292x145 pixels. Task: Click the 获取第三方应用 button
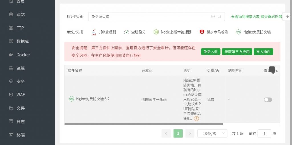click(x=237, y=52)
